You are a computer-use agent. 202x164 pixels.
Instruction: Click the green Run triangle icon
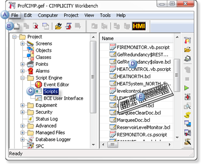click(x=187, y=88)
